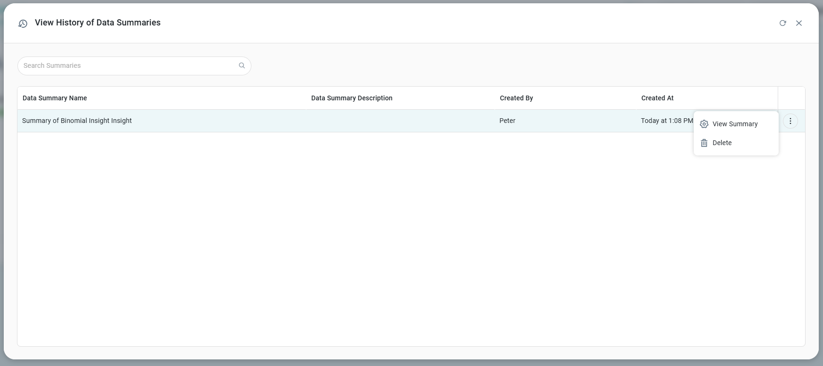This screenshot has height=366, width=823.
Task: Click the blank area below the summary row
Action: [377, 236]
